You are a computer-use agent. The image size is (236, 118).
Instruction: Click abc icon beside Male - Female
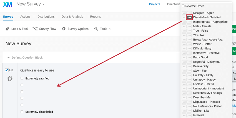click(x=184, y=26)
